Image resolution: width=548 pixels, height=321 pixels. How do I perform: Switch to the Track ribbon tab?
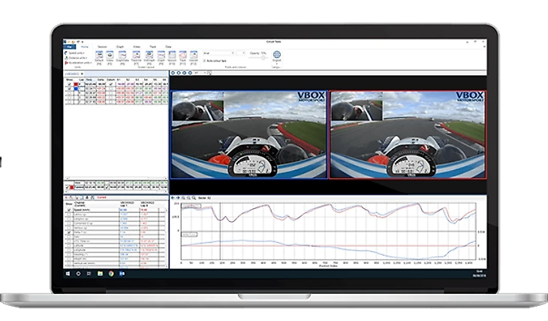(152, 47)
